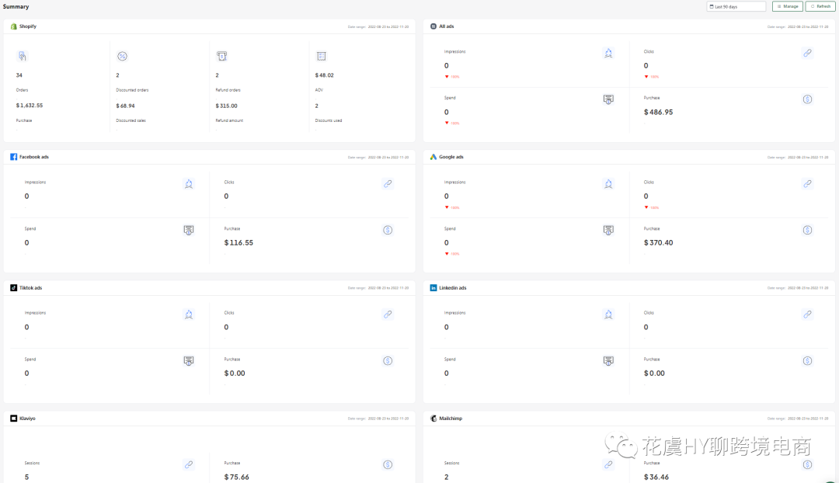Click the Klaviyo Purchase dollar icon
Viewport: 839px width, 483px height.
(388, 465)
